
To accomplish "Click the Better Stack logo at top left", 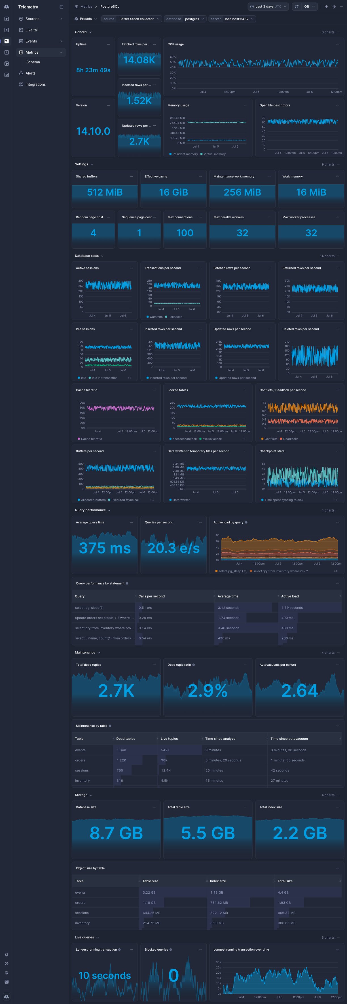I will pyautogui.click(x=7, y=7).
